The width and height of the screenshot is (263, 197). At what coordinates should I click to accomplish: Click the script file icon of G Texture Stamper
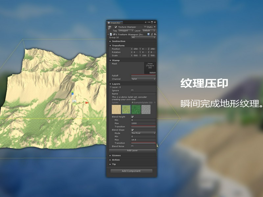click(111, 34)
